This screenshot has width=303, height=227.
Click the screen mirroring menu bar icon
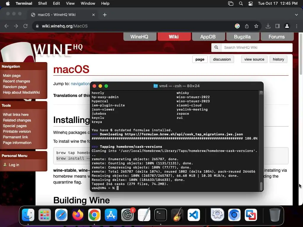click(231, 4)
